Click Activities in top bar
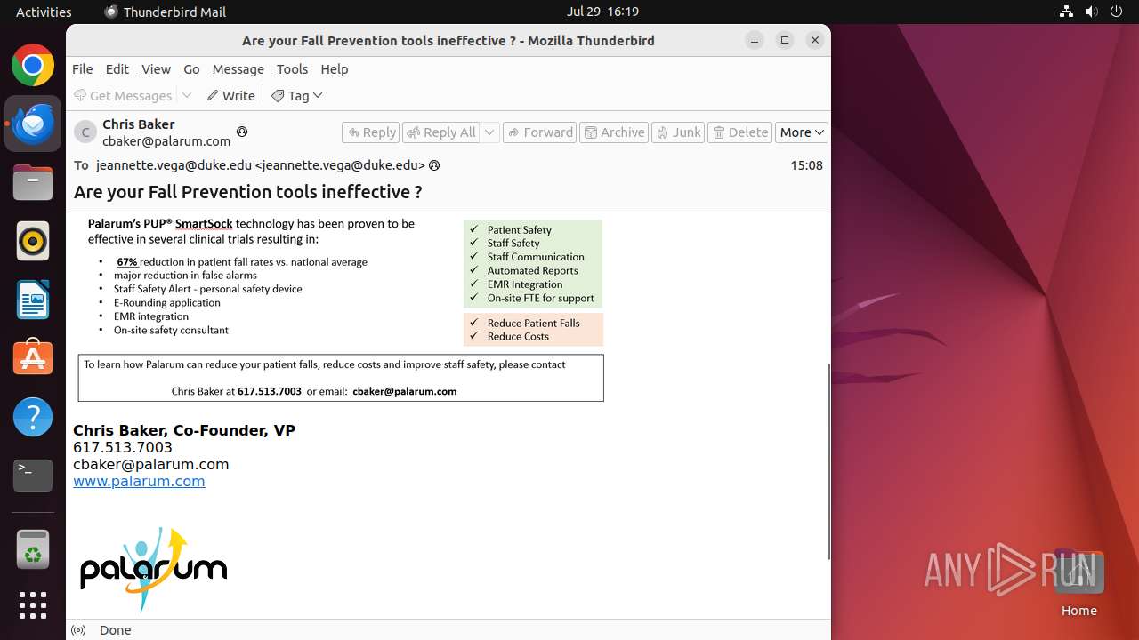The height and width of the screenshot is (640, 1139). 44,12
